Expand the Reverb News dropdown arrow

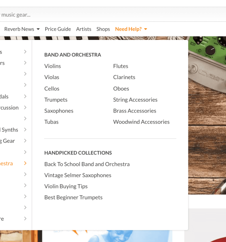pos(38,29)
